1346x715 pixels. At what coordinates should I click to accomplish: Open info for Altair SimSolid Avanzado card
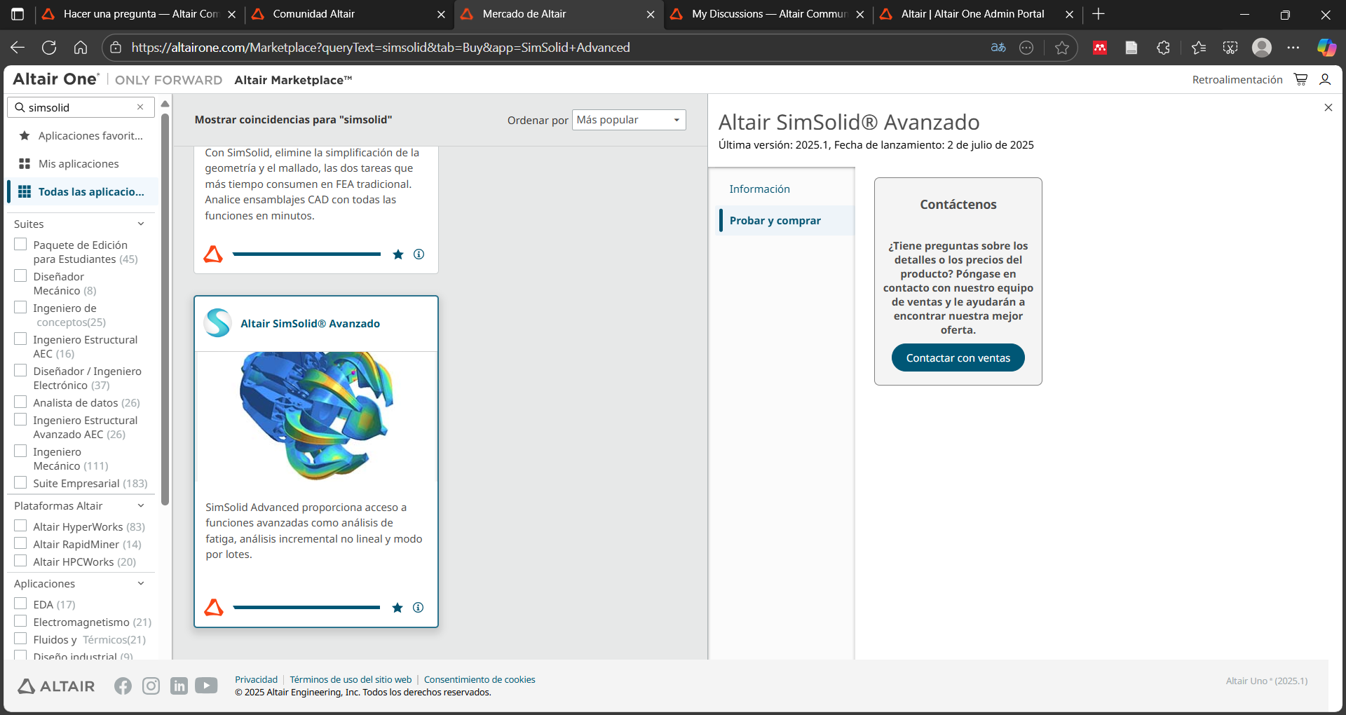point(418,608)
